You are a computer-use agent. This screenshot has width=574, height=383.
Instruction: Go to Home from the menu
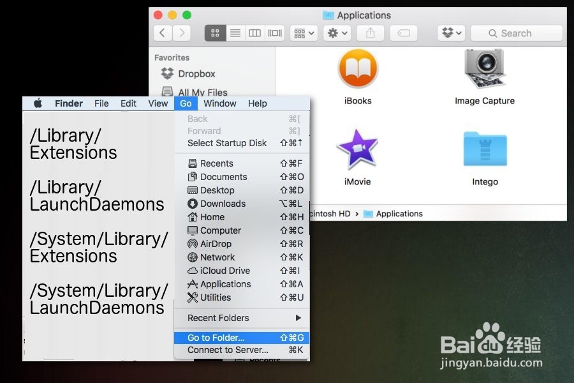coord(242,217)
